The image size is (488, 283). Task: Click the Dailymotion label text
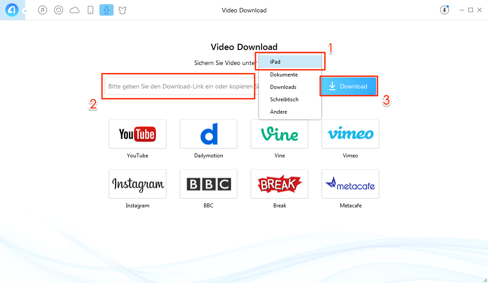click(209, 156)
